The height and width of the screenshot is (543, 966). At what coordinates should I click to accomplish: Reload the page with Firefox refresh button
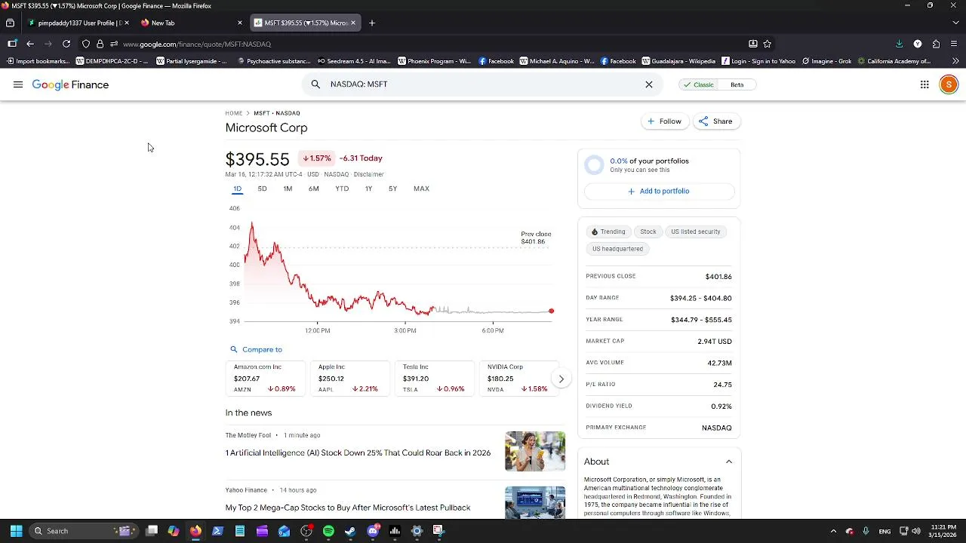tap(66, 44)
